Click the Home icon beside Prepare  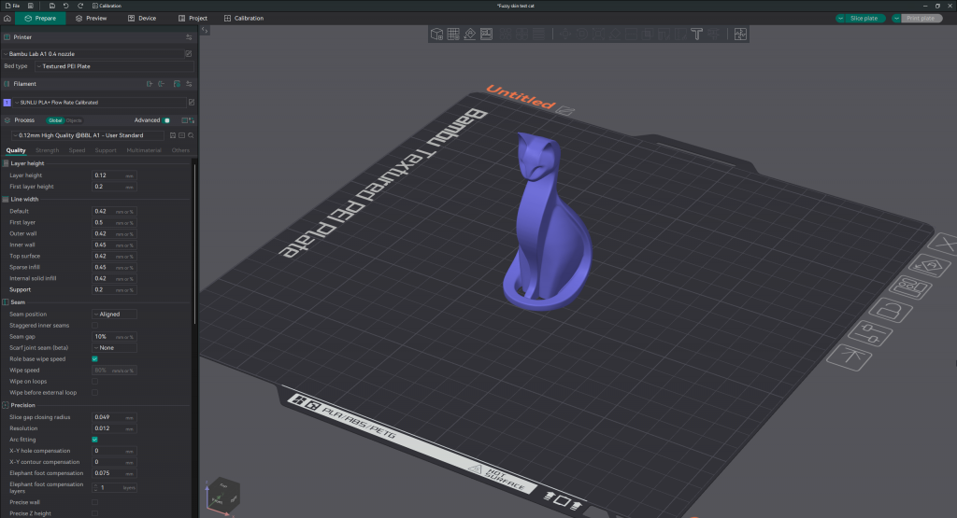[x=7, y=18]
